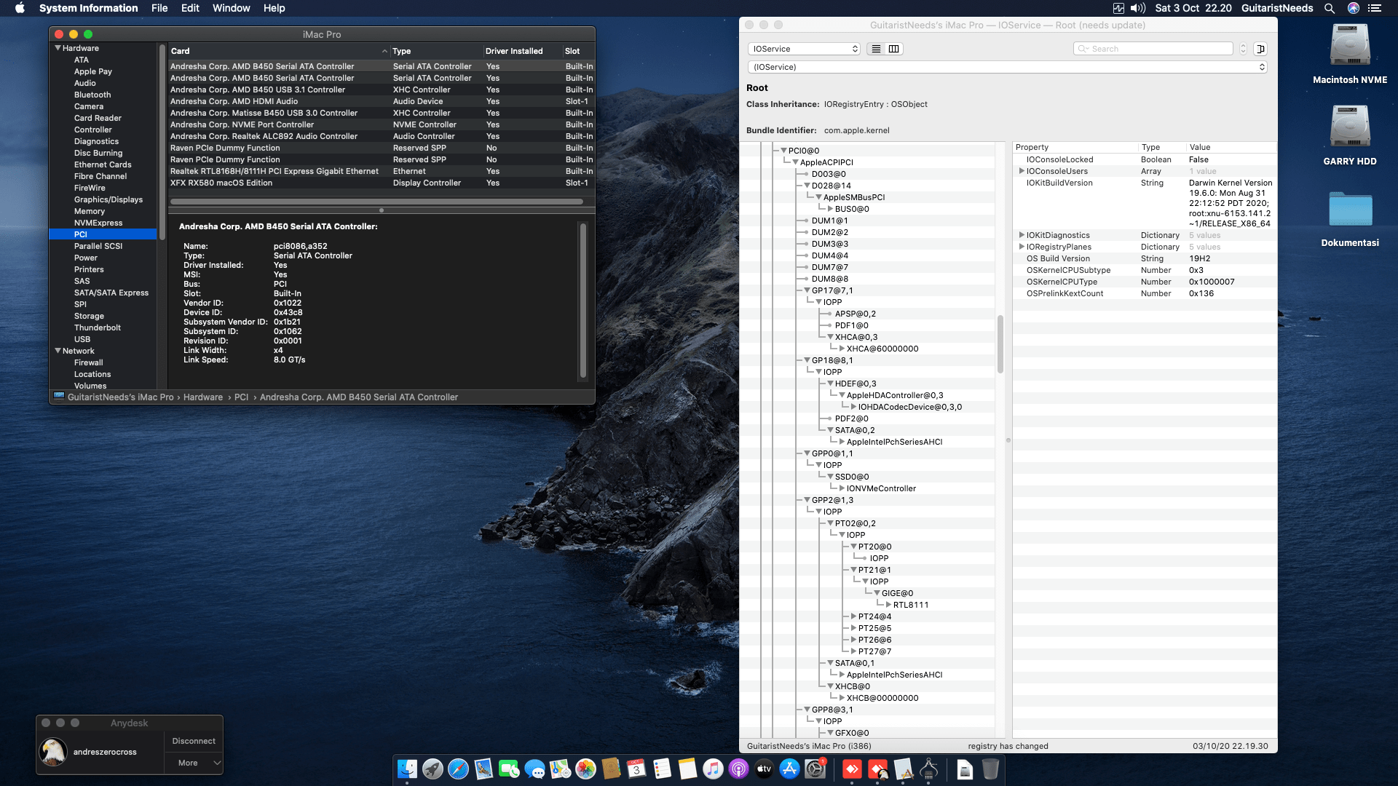Screen dimensions: 1398x786
Task: Expand the IOConsoleUsers property row
Action: (1022, 171)
